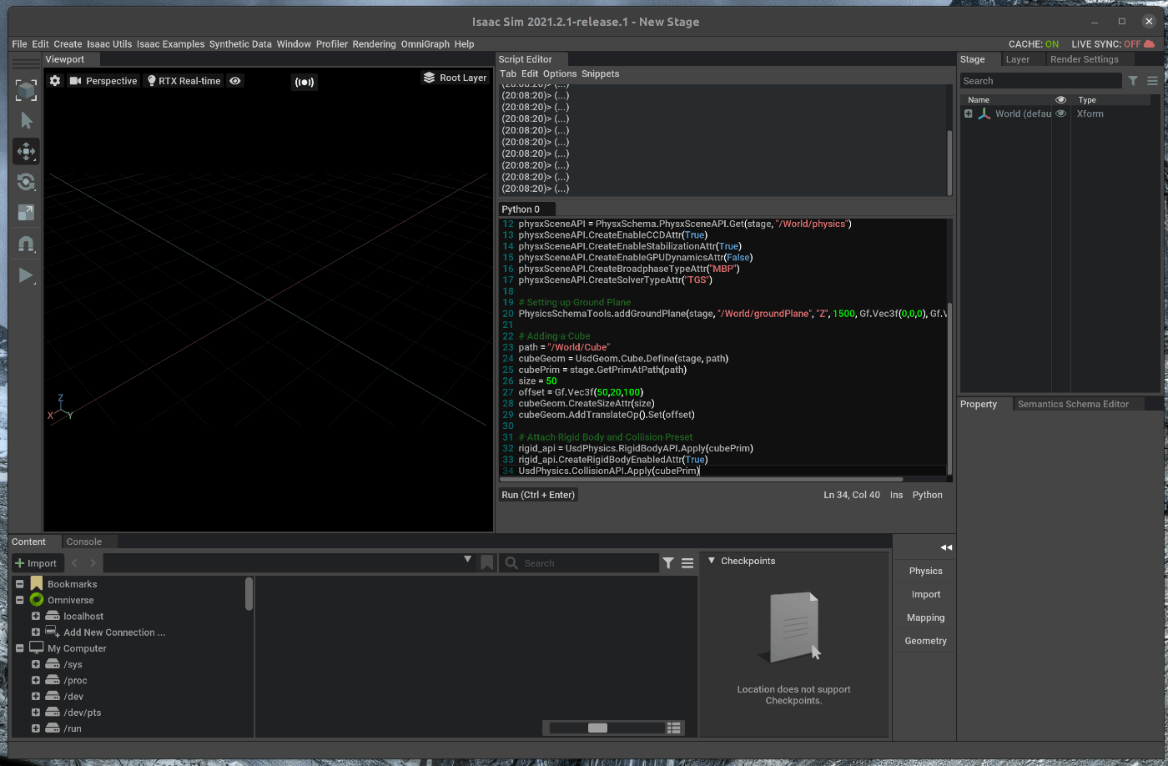Select Add New Connection entry

pos(114,632)
